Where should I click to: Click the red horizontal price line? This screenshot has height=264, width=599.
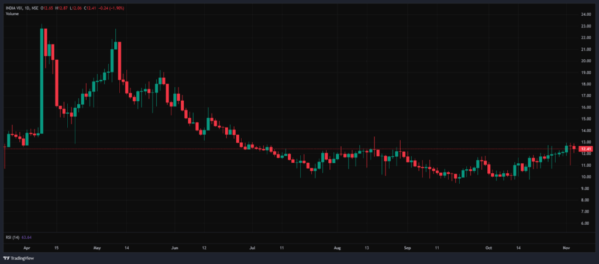[292, 149]
